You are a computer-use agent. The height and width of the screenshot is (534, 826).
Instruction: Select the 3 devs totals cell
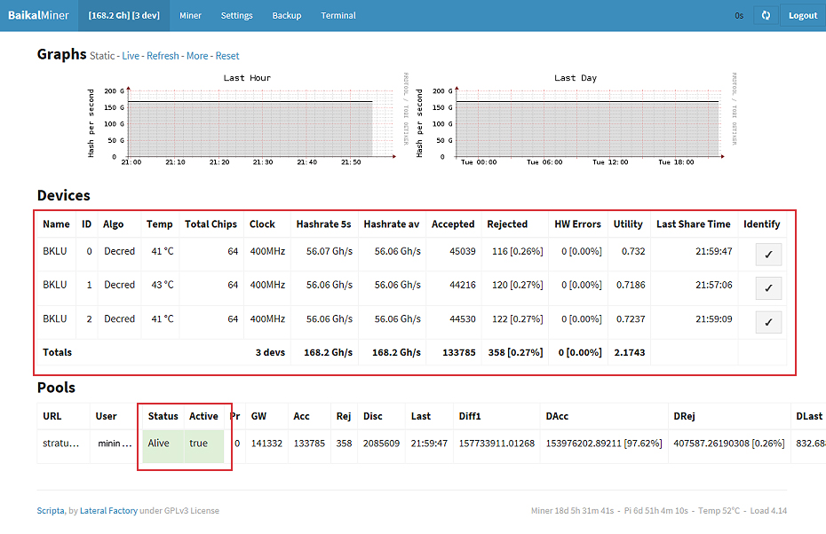(270, 352)
